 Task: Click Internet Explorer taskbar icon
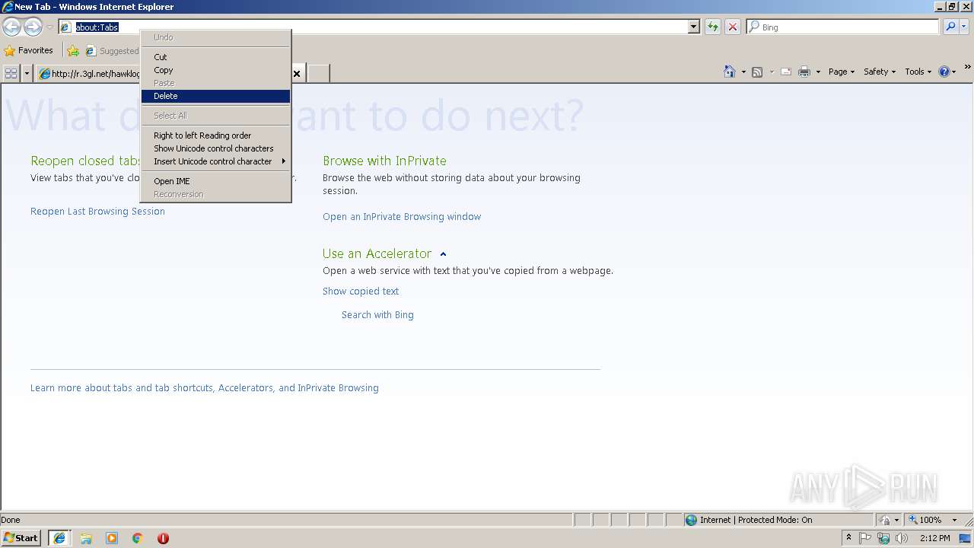[59, 538]
